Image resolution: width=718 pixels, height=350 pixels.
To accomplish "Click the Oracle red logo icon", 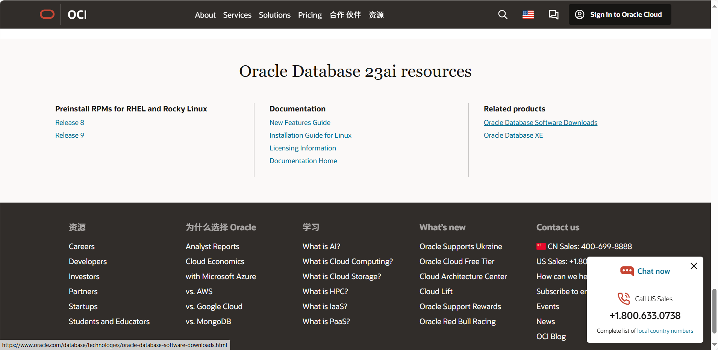I will point(47,15).
